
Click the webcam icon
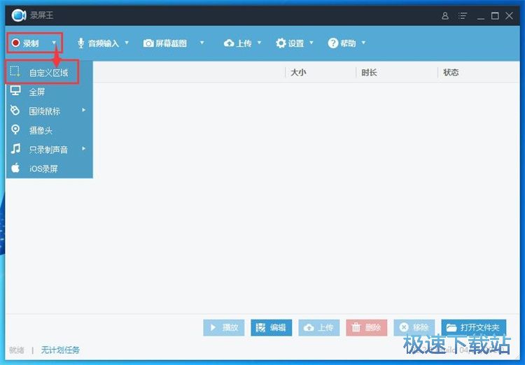[x=15, y=129]
